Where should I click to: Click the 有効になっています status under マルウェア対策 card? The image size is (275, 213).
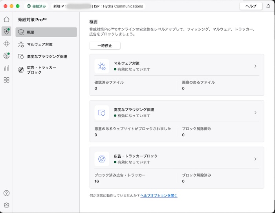[132, 69]
